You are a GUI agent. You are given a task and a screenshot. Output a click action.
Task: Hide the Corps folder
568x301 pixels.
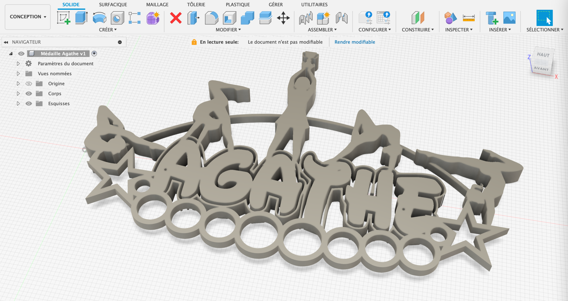point(29,94)
